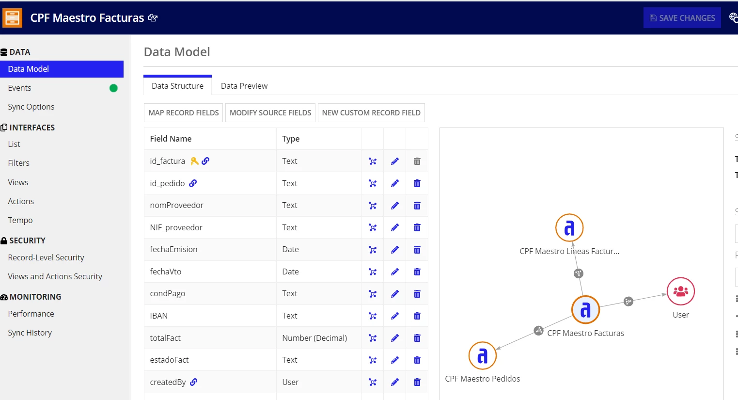Viewport: 738px width, 400px height.
Task: Click the relationship icon for id_pedido
Action: 373,183
